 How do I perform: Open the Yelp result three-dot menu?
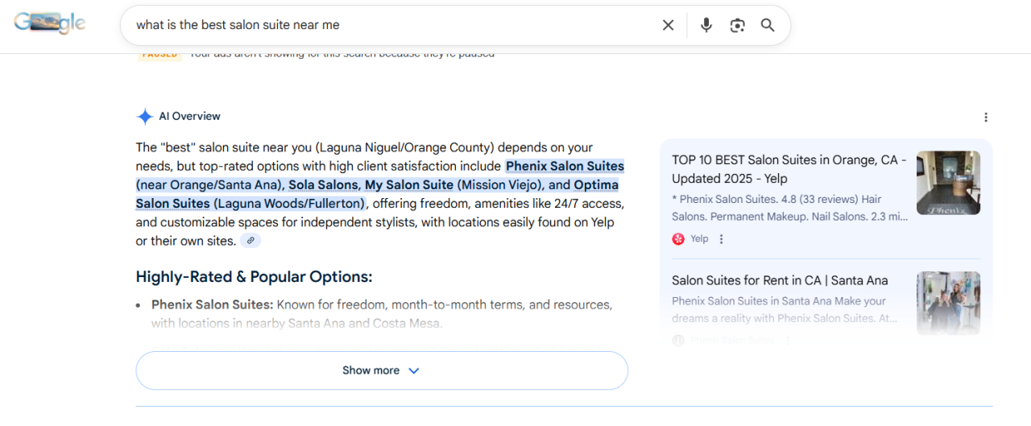tap(722, 239)
